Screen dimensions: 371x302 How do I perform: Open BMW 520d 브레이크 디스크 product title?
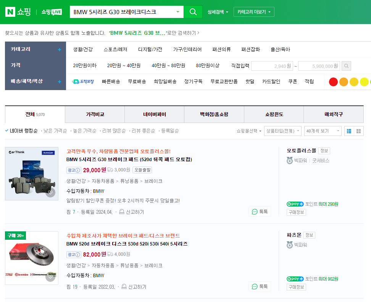[x=127, y=244]
